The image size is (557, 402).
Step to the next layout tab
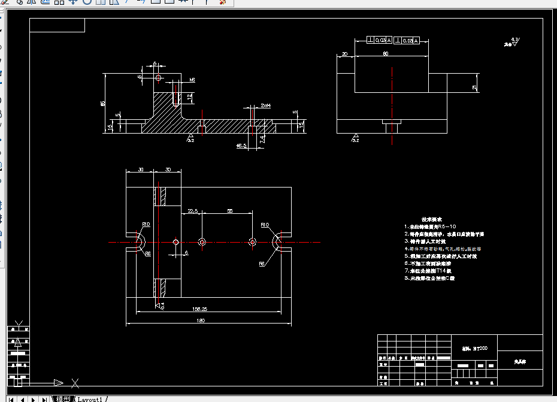point(33,399)
